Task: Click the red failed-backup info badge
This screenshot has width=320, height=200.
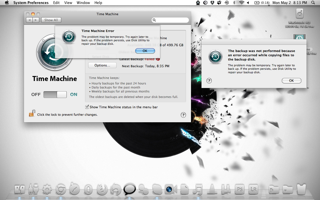Action: [158, 59]
